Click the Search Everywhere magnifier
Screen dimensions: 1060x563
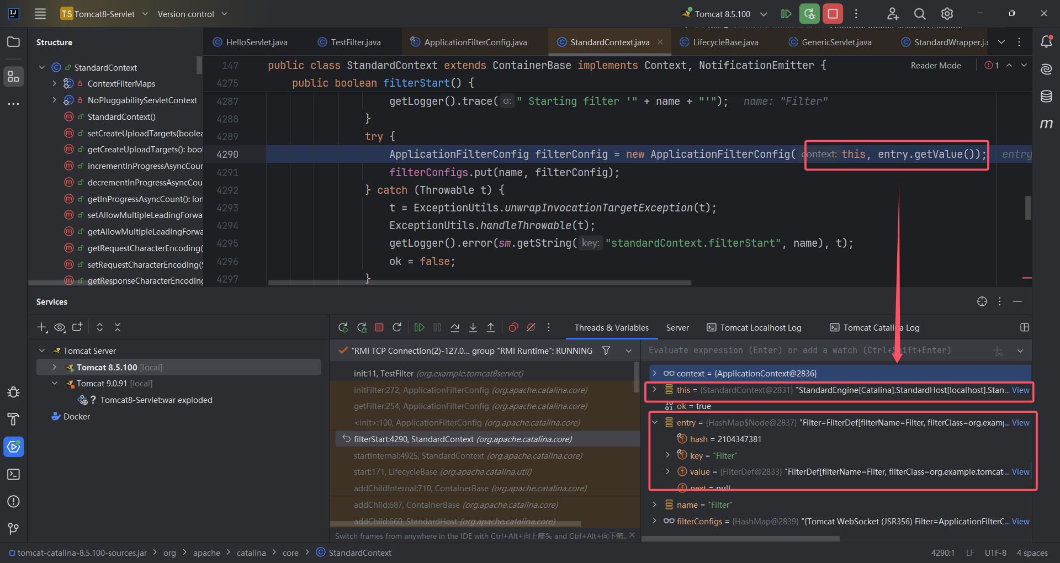(919, 14)
